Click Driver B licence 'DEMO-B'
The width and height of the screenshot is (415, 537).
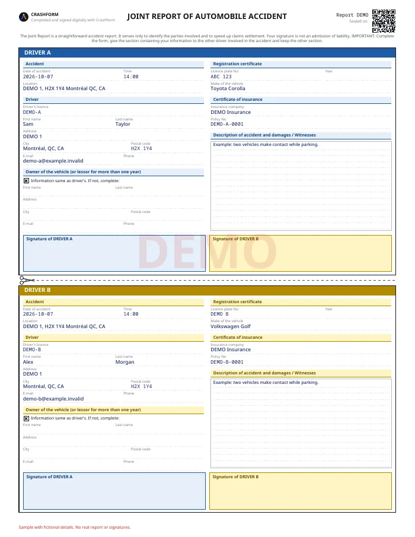(32, 349)
